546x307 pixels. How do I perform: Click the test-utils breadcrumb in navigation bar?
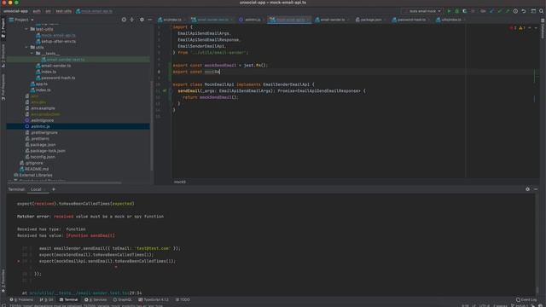point(64,11)
